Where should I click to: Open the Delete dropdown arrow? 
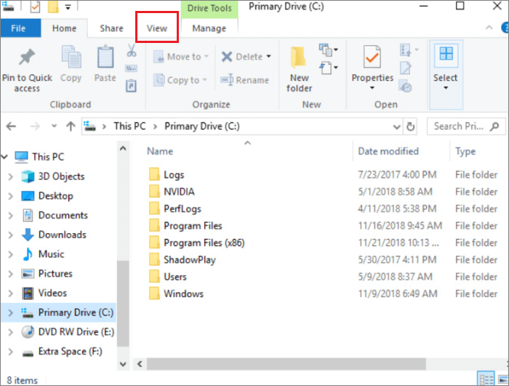(268, 57)
